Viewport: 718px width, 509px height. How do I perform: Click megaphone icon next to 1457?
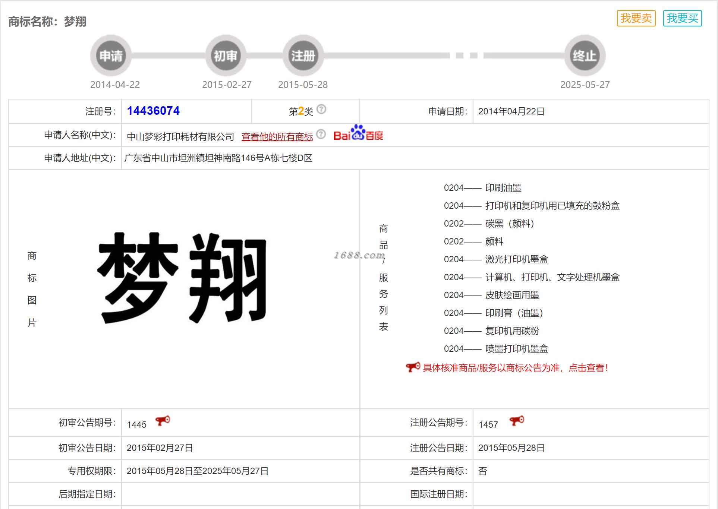point(517,421)
